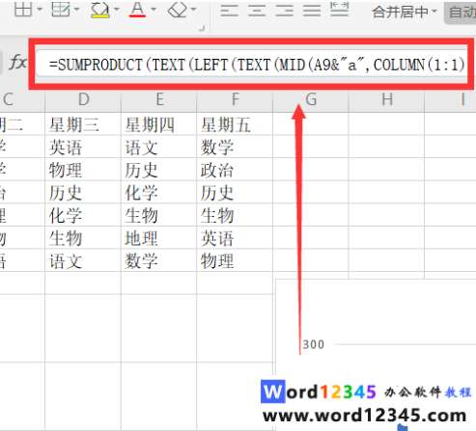Click the borders icon in toolbar

click(x=23, y=9)
